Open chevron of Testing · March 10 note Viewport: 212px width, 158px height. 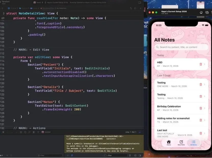(x=204, y=96)
